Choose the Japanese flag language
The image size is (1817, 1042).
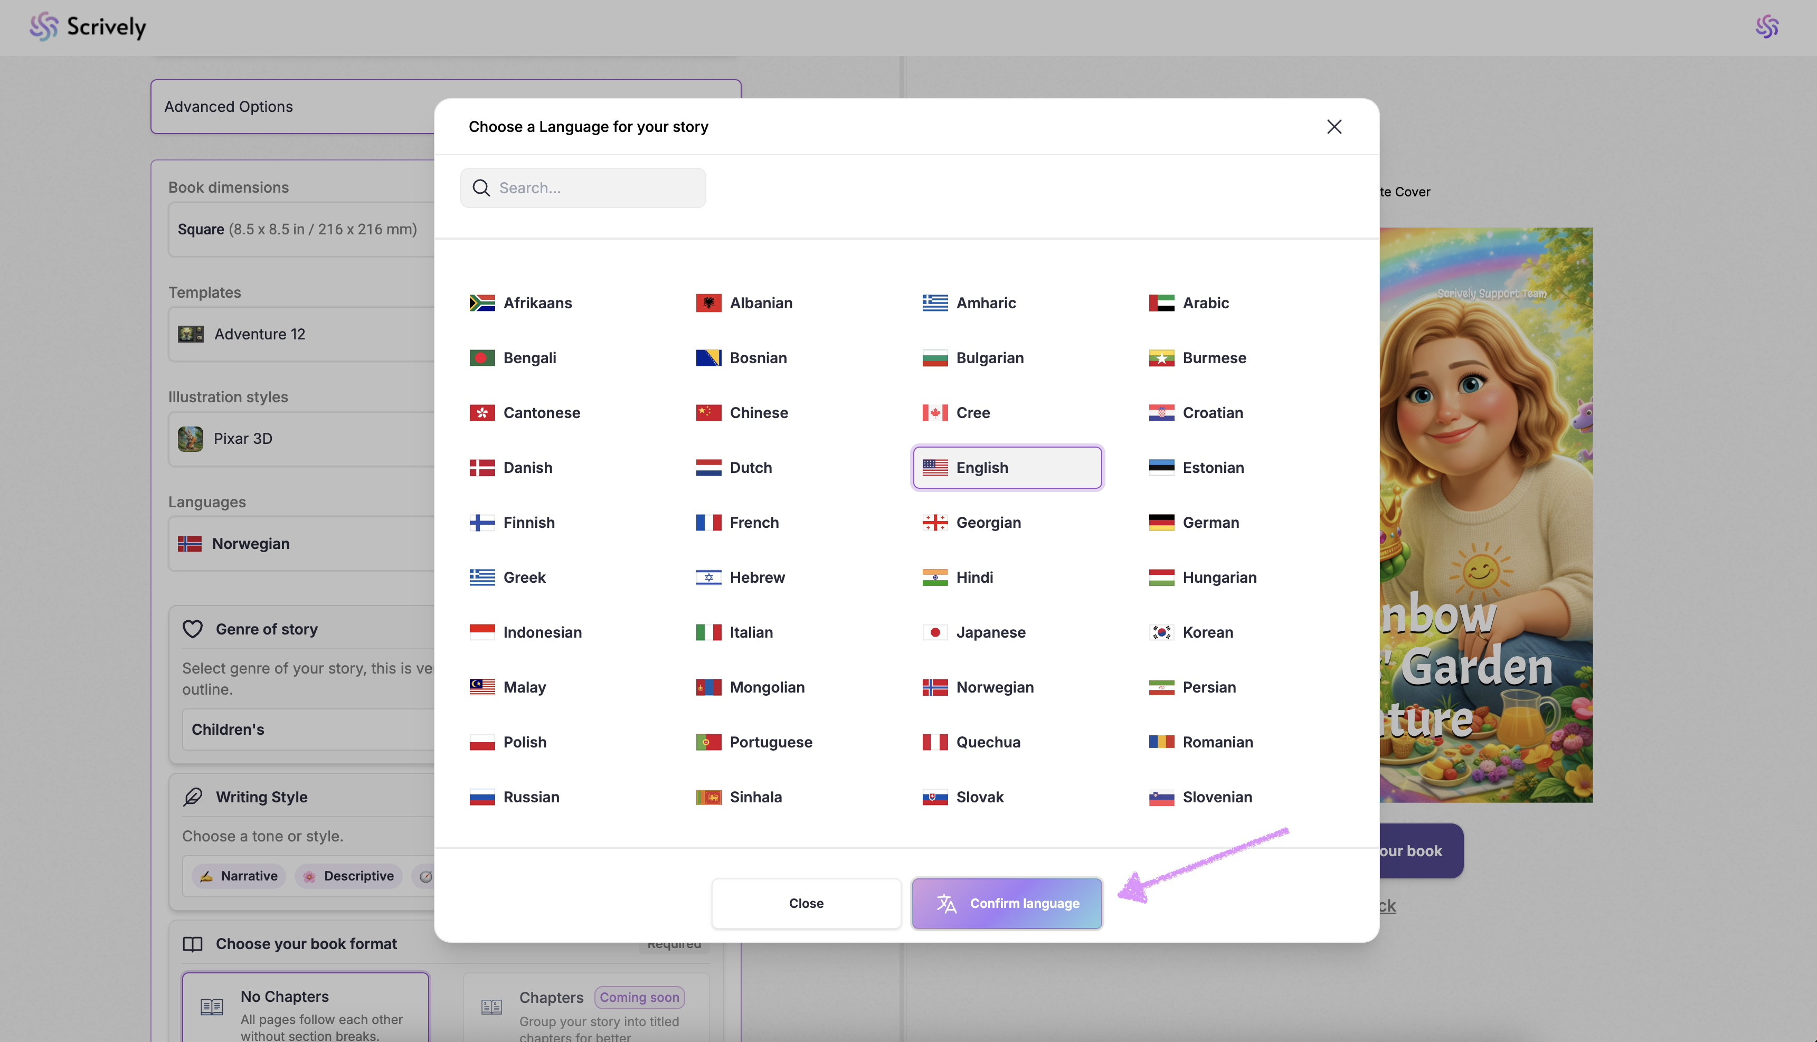[934, 632]
